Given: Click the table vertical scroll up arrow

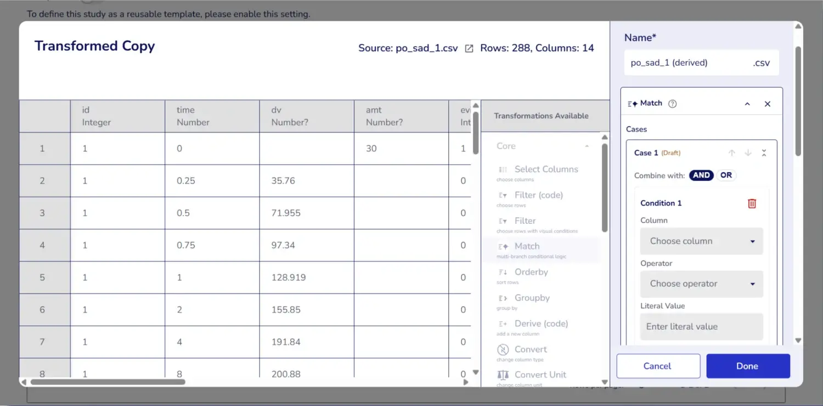Looking at the screenshot, I should (x=476, y=105).
